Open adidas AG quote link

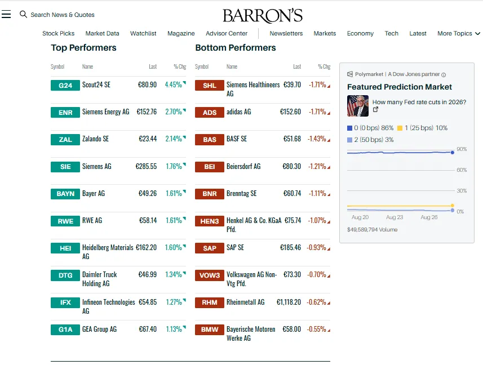tap(239, 112)
